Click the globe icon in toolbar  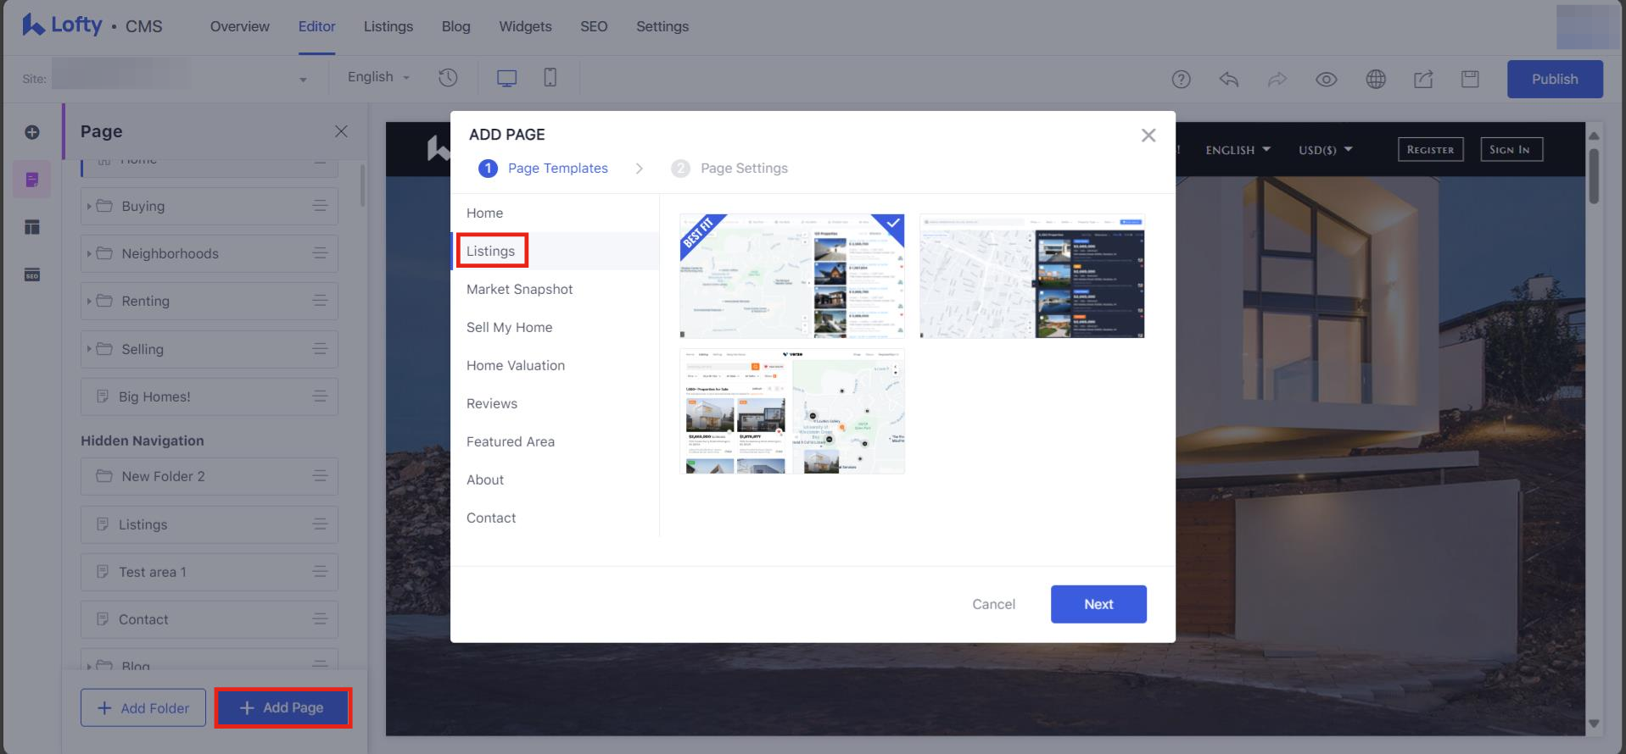click(x=1376, y=79)
